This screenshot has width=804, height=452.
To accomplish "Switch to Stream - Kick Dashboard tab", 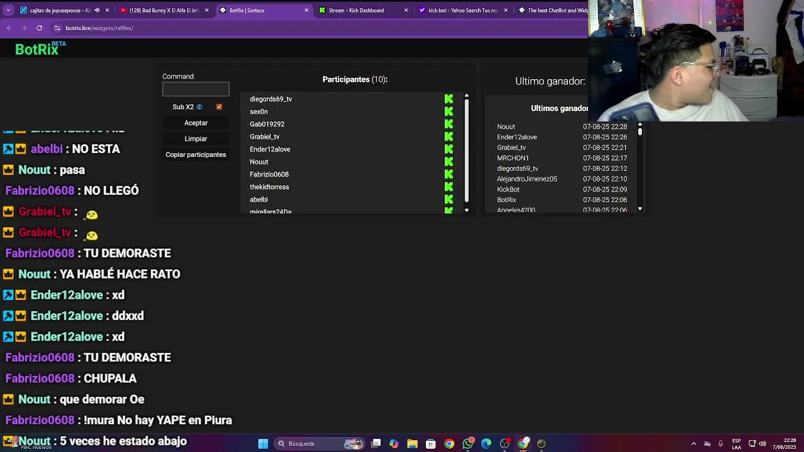I will pos(364,10).
